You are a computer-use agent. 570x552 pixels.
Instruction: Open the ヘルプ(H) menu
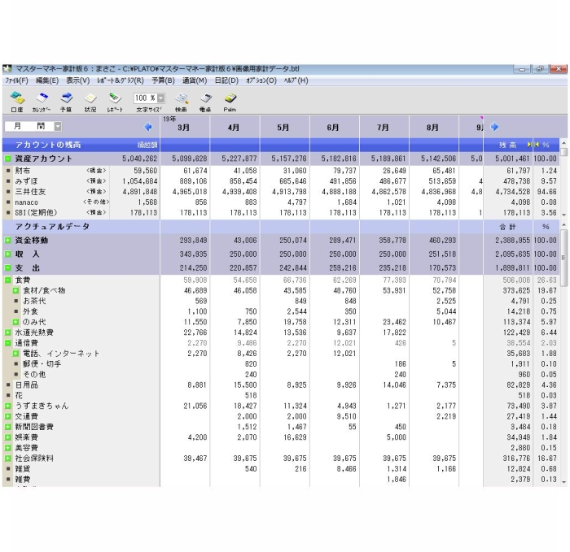coord(296,80)
